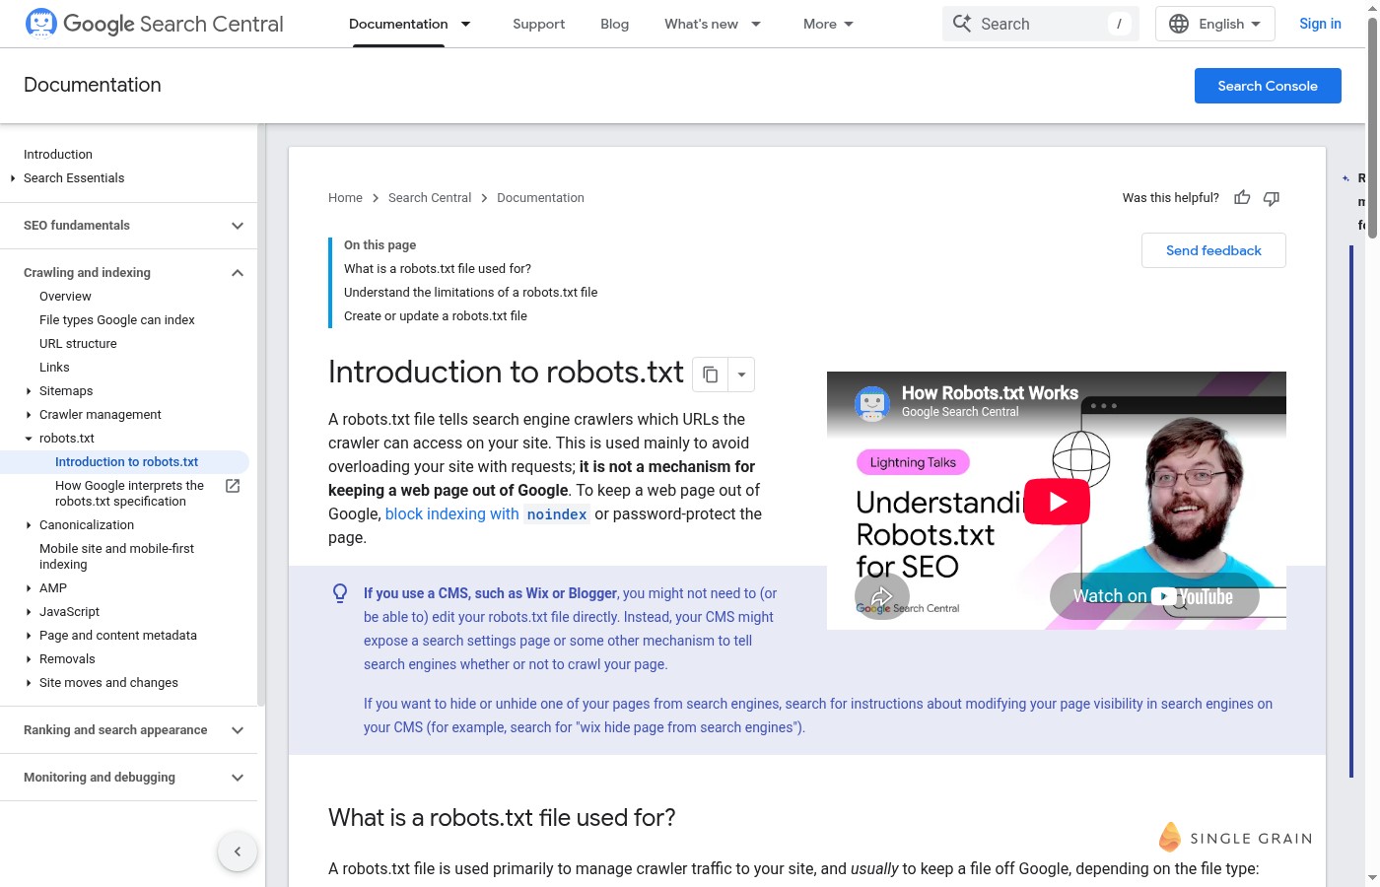
Task: Copy page with the copy icon
Action: pyautogui.click(x=710, y=375)
